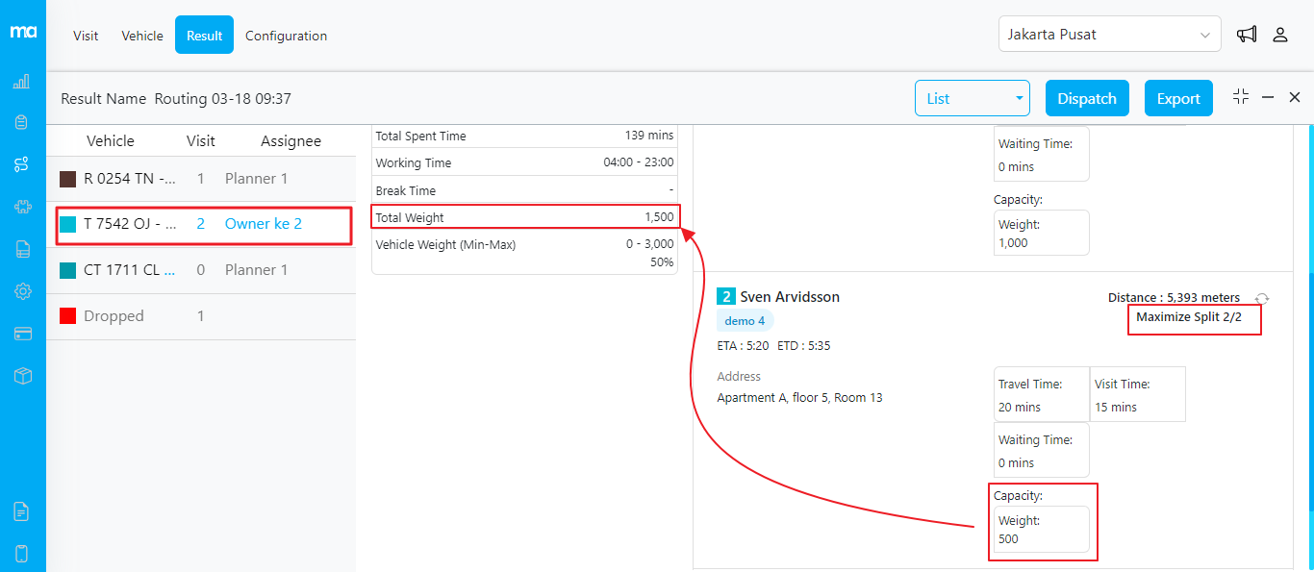Image resolution: width=1314 pixels, height=572 pixels.
Task: Collapse the result panel with the shrink icon
Action: 1241,97
